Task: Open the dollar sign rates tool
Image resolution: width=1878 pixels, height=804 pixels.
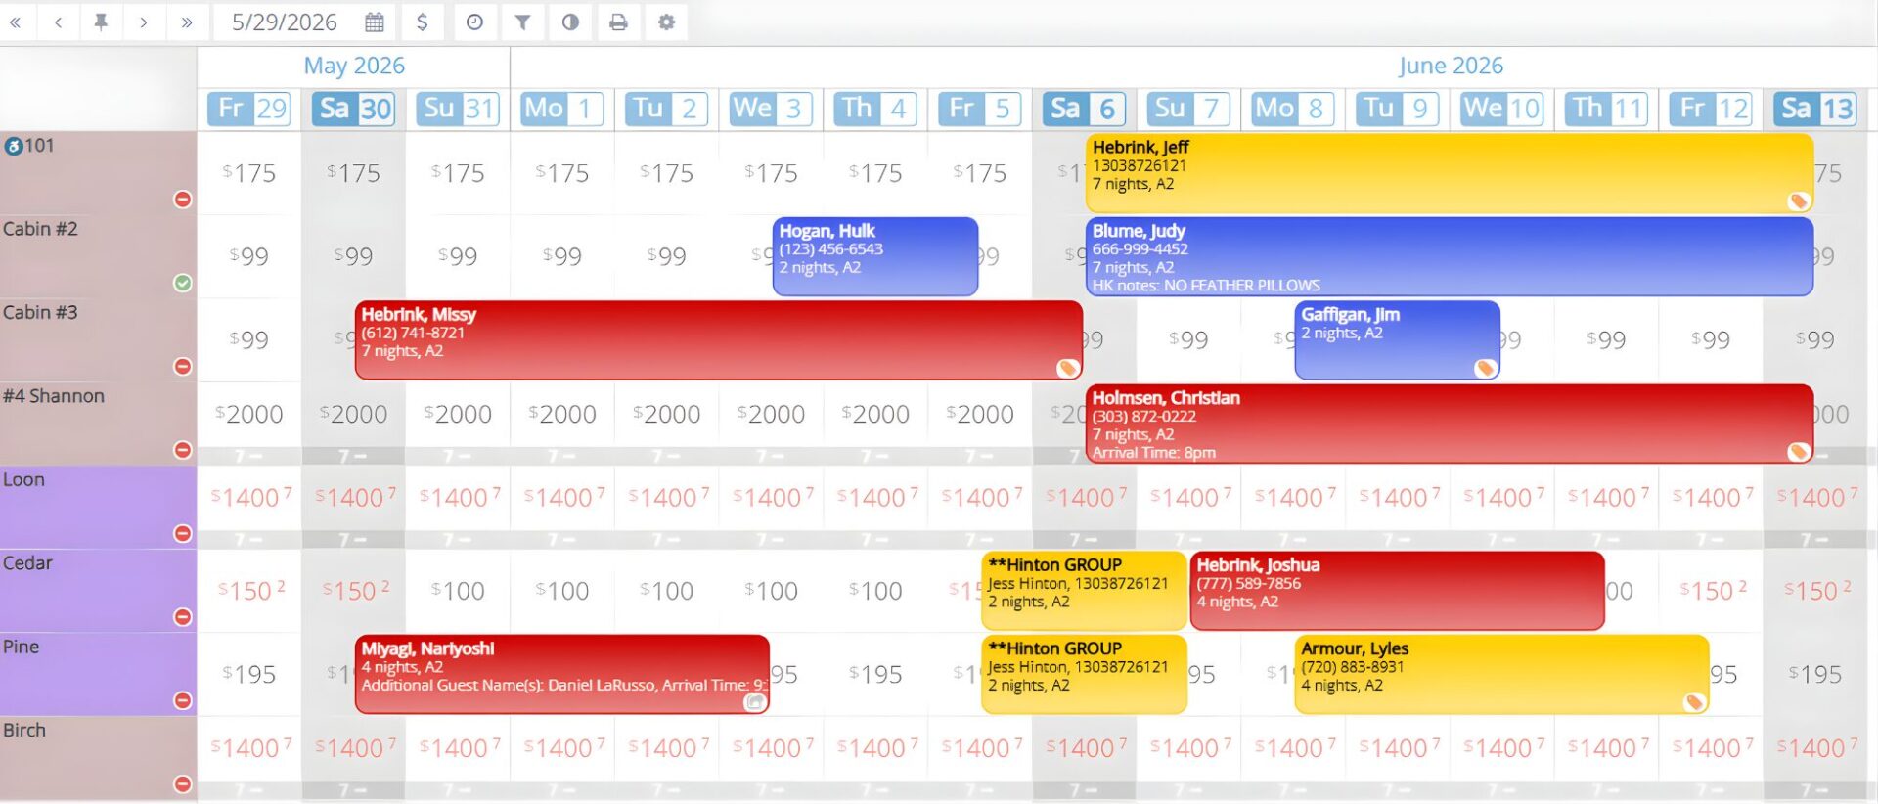Action: click(x=422, y=22)
